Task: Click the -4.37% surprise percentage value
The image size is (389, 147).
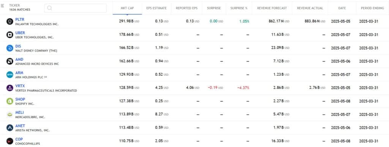Action: pyautogui.click(x=243, y=88)
